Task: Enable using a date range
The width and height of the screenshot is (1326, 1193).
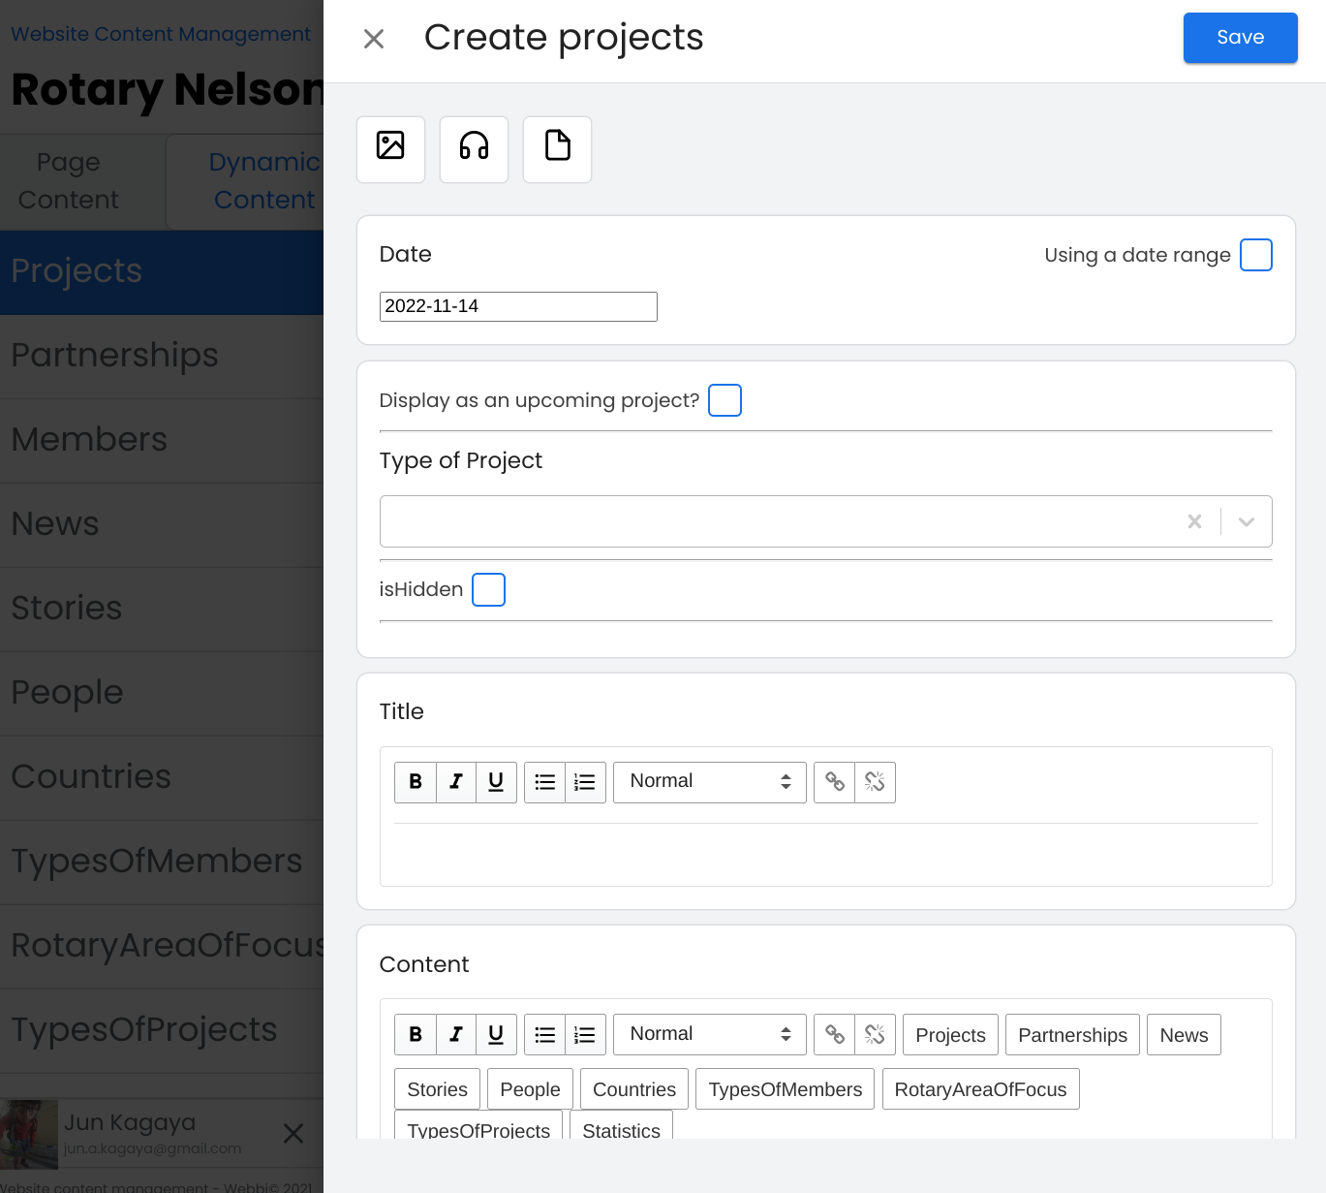Action: tap(1256, 255)
